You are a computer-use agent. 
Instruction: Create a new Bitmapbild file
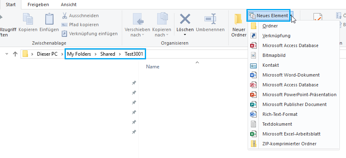point(293,55)
